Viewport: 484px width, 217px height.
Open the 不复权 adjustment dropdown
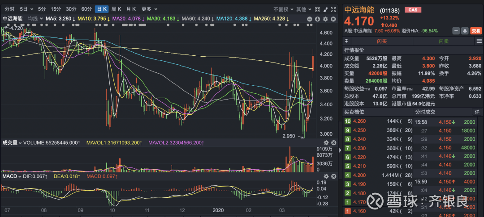tap(283, 9)
